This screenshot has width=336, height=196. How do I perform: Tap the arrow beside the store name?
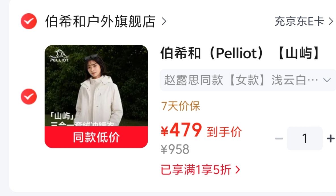[164, 22]
